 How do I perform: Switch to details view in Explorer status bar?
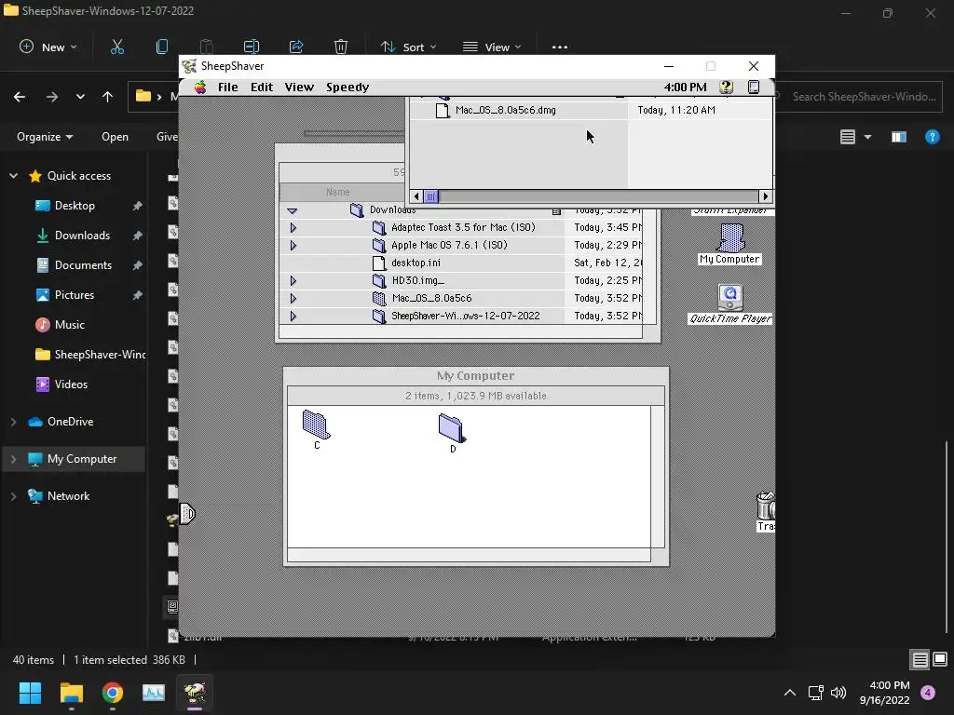click(920, 659)
